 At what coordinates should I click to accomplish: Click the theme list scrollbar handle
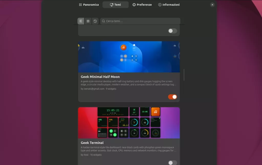184,75
